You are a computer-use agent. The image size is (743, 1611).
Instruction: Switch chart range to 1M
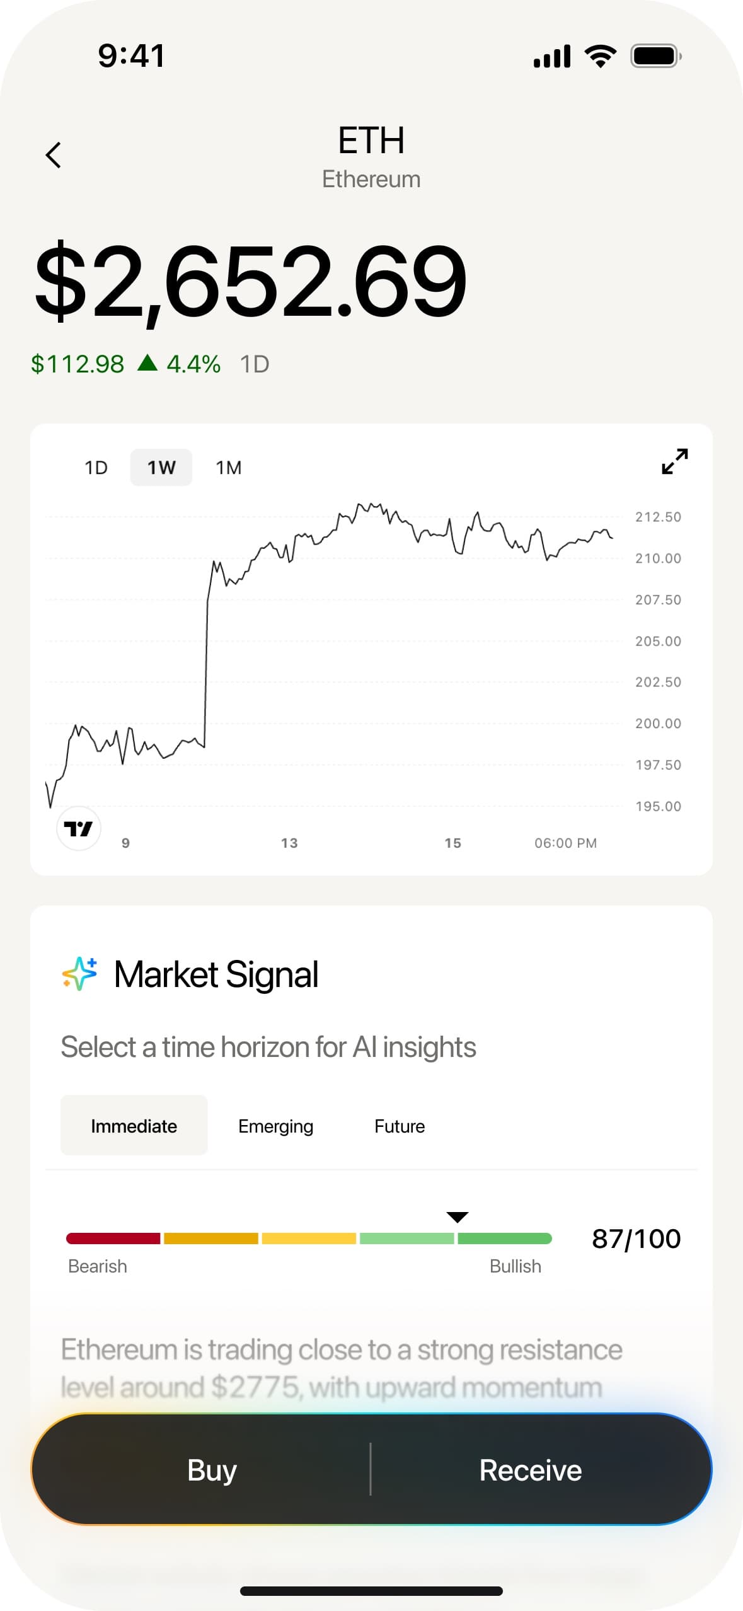[229, 468]
